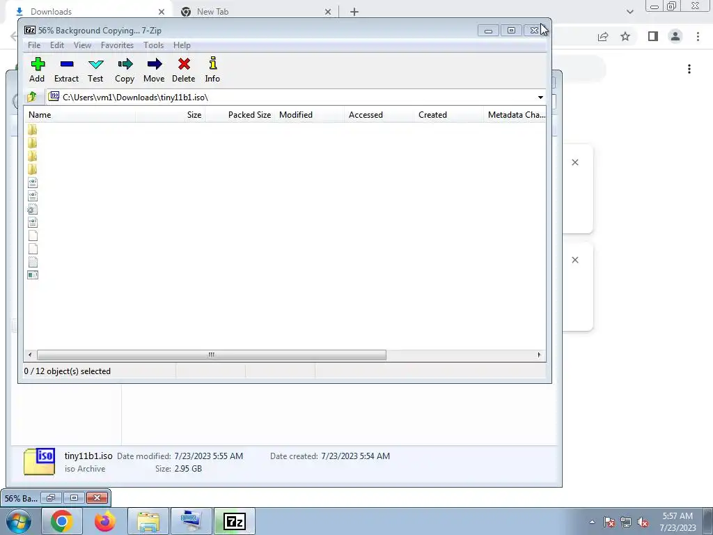713x535 pixels.
Task: Open the on-screen keyboard taskbar icon
Action: point(191,521)
